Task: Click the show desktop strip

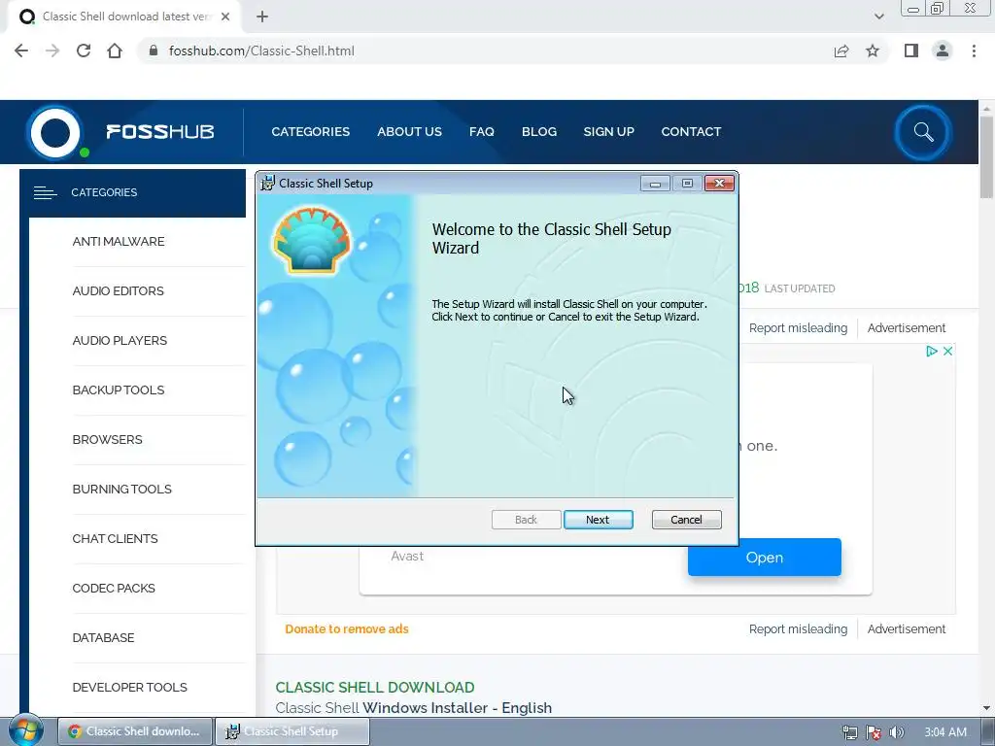Action: 988,731
